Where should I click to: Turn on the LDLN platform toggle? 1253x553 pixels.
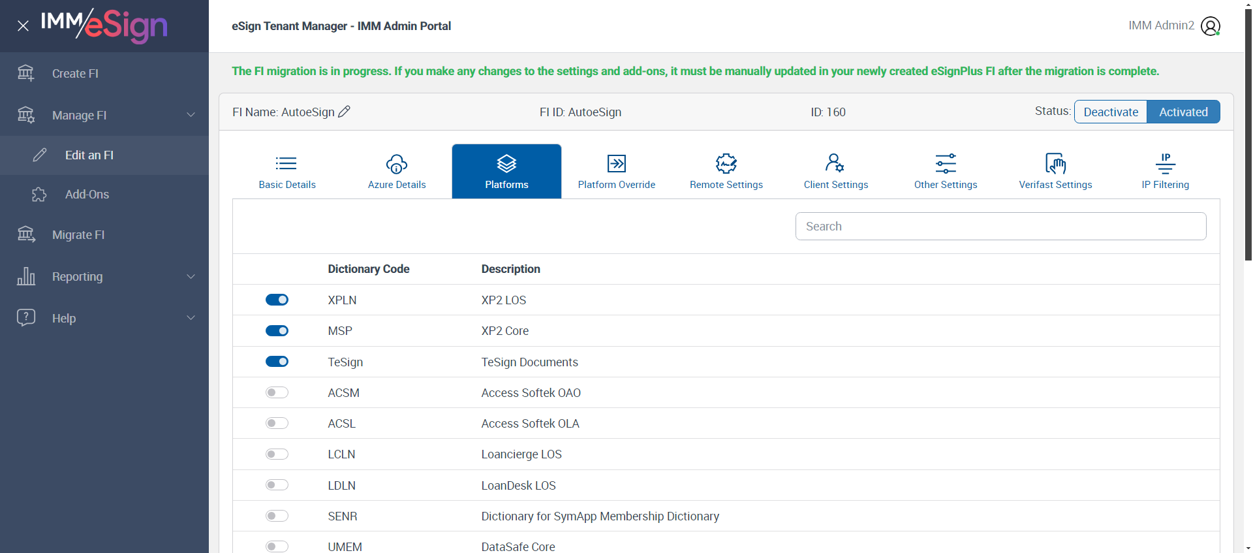tap(277, 485)
